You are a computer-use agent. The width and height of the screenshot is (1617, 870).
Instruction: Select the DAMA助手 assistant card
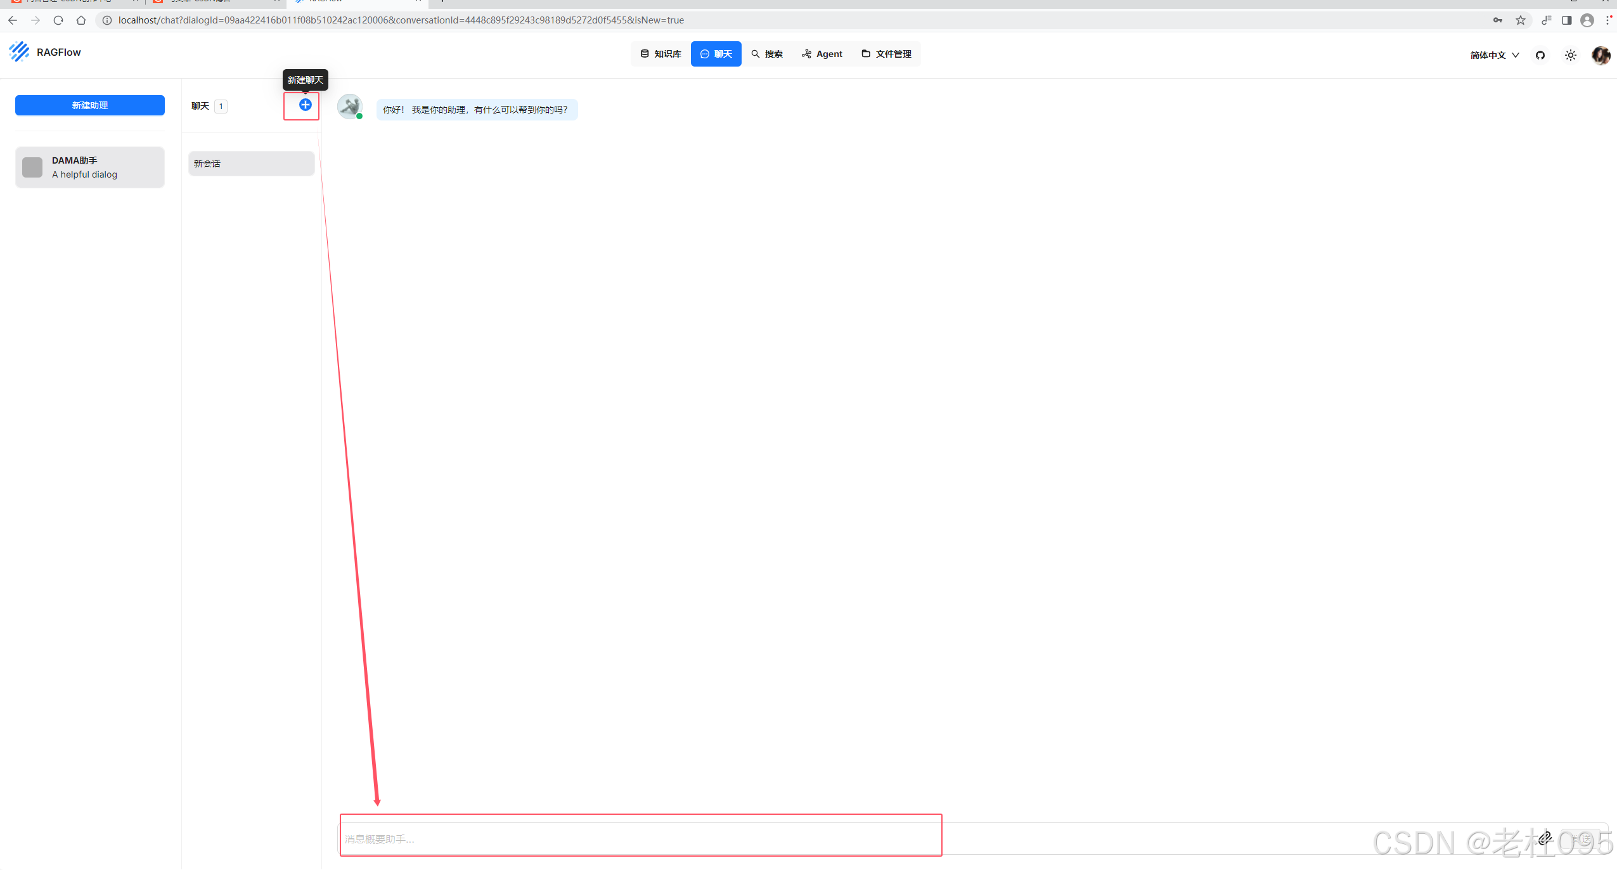[x=90, y=167]
